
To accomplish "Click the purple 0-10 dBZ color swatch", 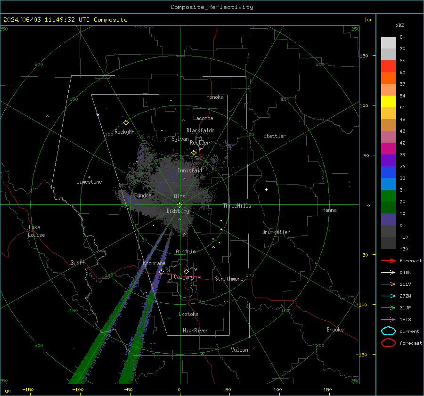I will tap(388, 219).
